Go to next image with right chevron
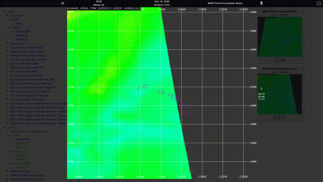Image resolution: width=323 pixels, height=182 pixels. 261,89
